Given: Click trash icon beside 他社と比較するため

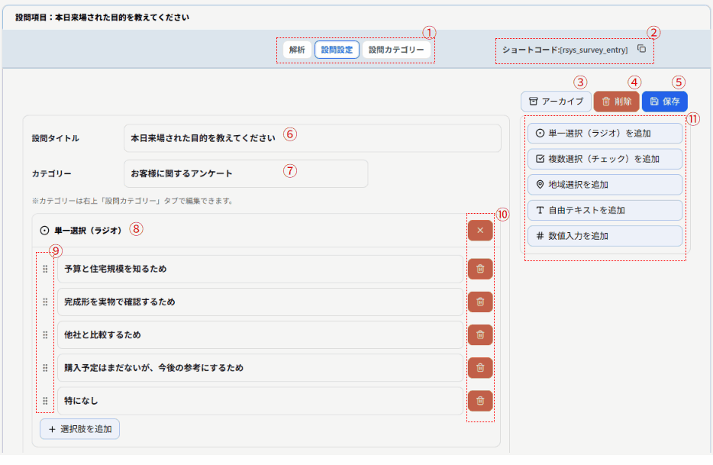Looking at the screenshot, I should 479,334.
